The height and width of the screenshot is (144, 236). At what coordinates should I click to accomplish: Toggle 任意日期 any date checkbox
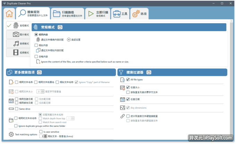[x=128, y=99]
